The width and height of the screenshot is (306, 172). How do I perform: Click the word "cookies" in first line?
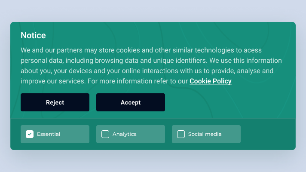coord(128,50)
